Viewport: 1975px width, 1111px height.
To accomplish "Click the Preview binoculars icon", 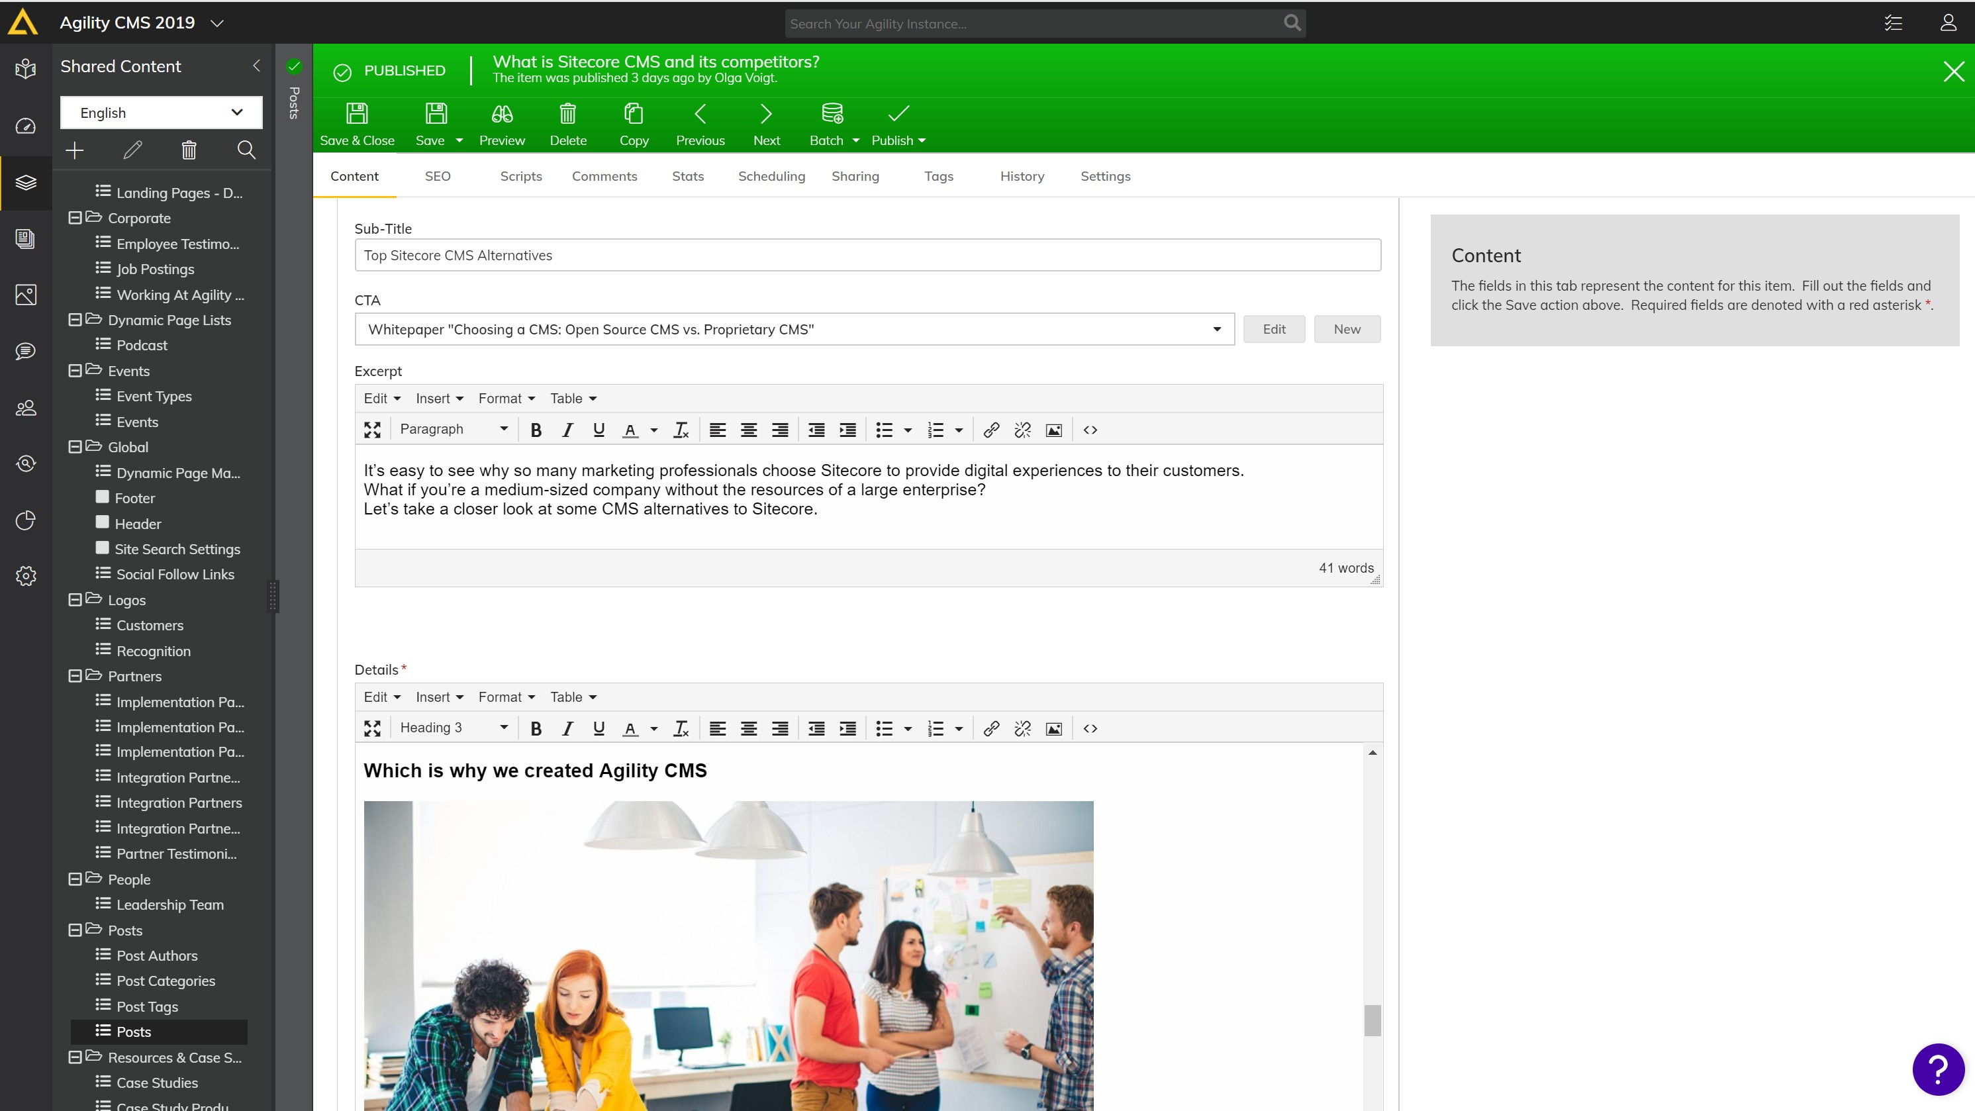I will 502,113.
